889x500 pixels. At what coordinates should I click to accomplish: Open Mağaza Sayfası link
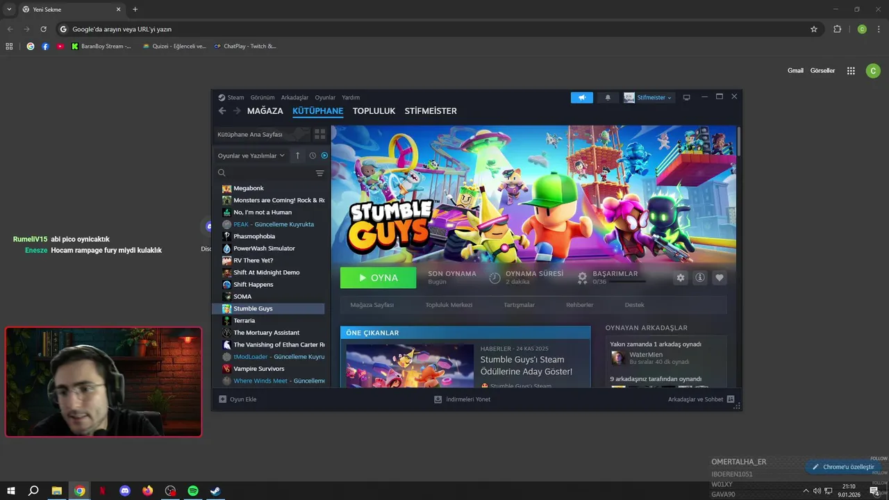click(x=372, y=305)
